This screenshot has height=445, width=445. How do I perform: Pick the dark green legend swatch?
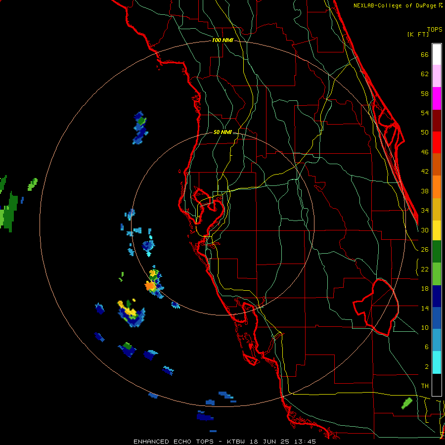click(437, 252)
